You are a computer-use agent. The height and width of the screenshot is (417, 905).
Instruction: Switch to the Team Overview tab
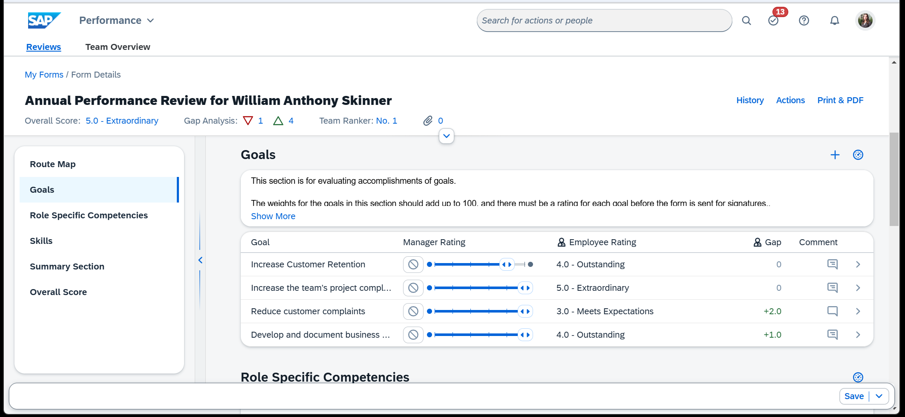118,47
